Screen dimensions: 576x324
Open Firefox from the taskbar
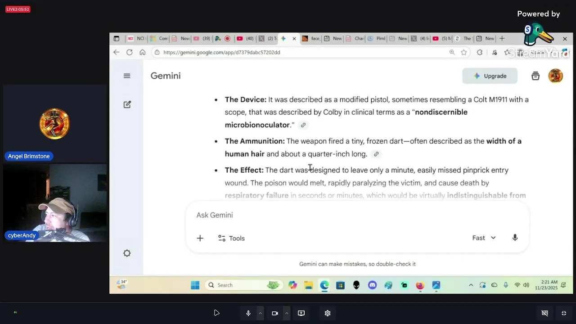pos(420,285)
